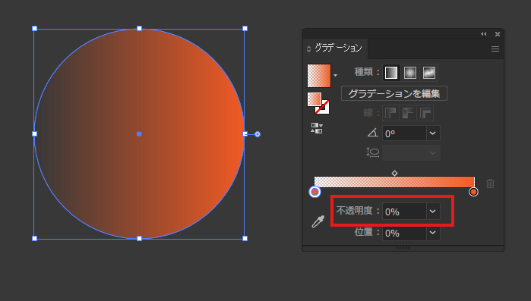Open the gradient panel hamburger menu
The width and height of the screenshot is (531, 301).
[495, 49]
